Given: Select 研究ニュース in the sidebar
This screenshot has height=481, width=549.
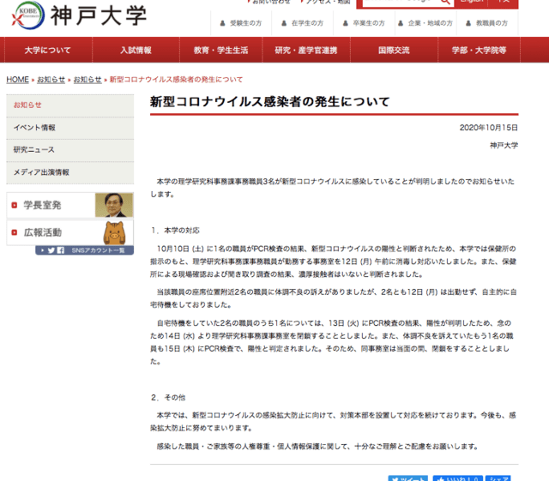Looking at the screenshot, I should 70,150.
